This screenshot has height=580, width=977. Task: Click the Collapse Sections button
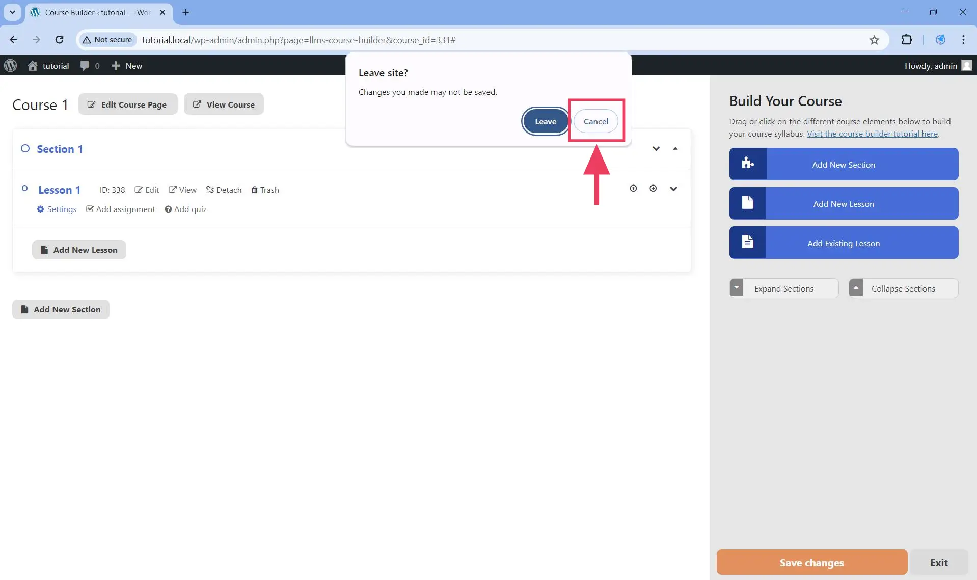(x=903, y=288)
